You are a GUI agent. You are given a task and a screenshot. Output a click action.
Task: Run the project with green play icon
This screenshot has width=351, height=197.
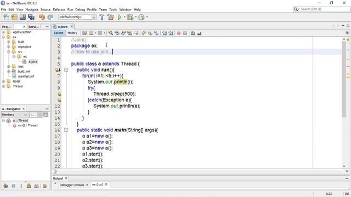point(120,17)
